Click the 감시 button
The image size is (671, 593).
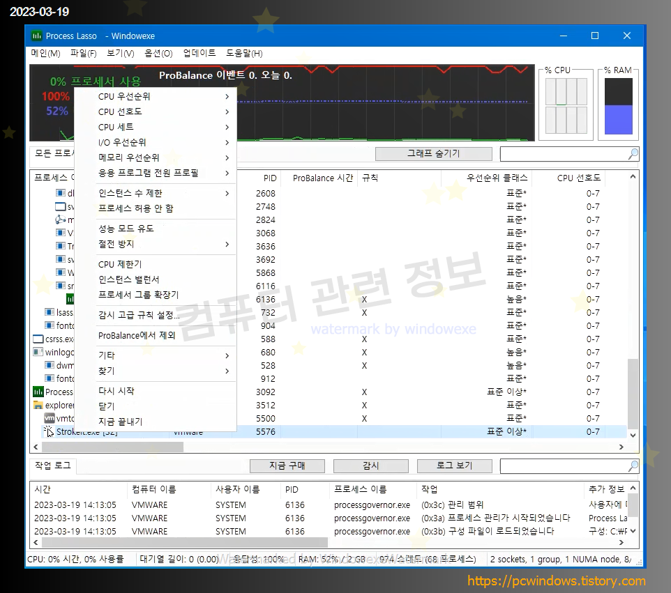coord(370,466)
